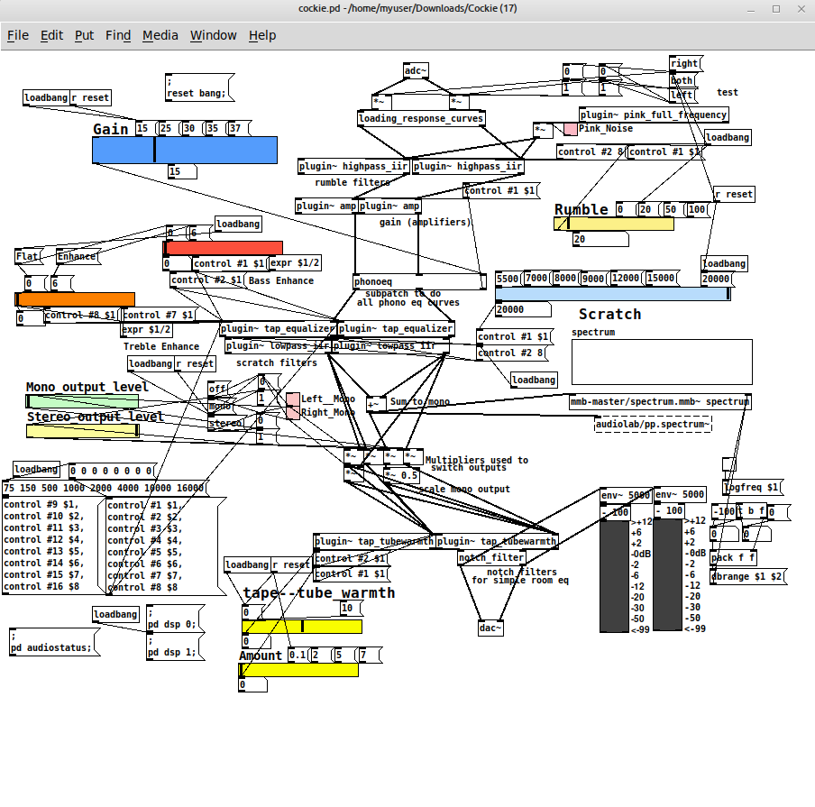
Task: Turn audio on with "pd dsp 1;"
Action: (x=175, y=647)
